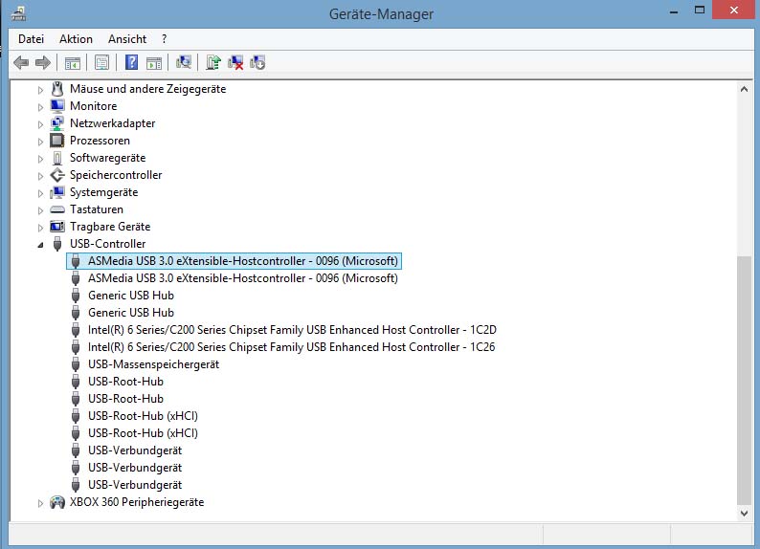
Task: Select XBOX 360 Peripheriegeräte label
Action: pyautogui.click(x=137, y=502)
